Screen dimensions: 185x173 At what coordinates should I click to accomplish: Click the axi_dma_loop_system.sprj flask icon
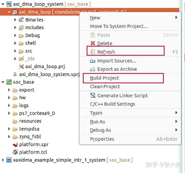(x=15, y=74)
